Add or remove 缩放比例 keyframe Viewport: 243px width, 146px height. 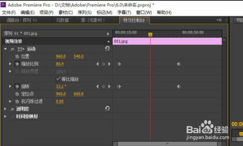click(x=104, y=64)
